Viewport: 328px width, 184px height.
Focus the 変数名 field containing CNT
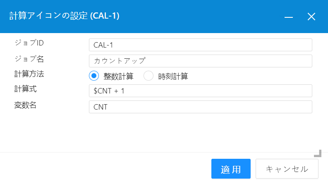[200, 107]
